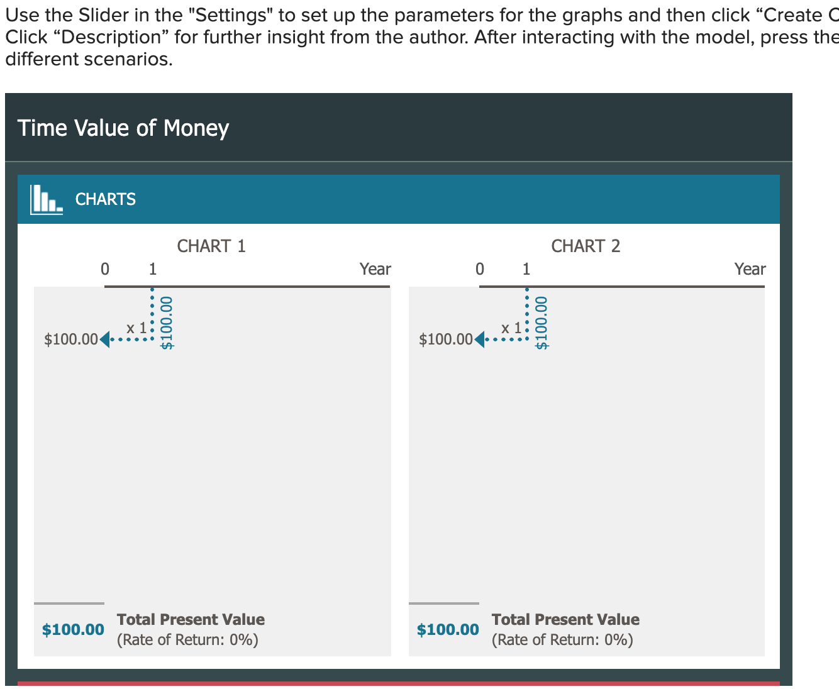Click the $100.00 Total Present Value in Chart 2
This screenshot has height=689, width=839.
[447, 629]
